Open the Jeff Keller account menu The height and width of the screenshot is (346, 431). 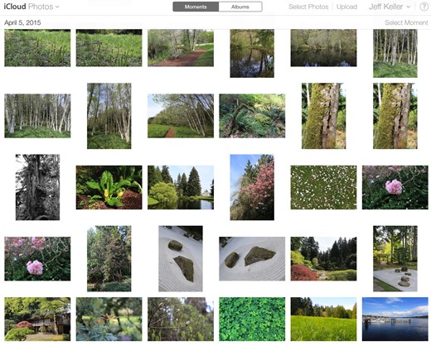tap(390, 7)
